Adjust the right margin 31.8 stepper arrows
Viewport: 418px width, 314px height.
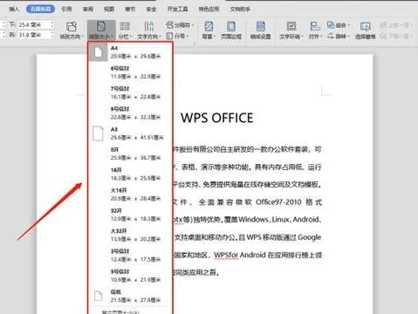pyautogui.click(x=52, y=35)
